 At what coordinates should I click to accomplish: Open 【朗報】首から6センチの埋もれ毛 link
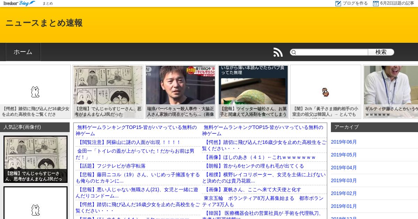click(253, 166)
